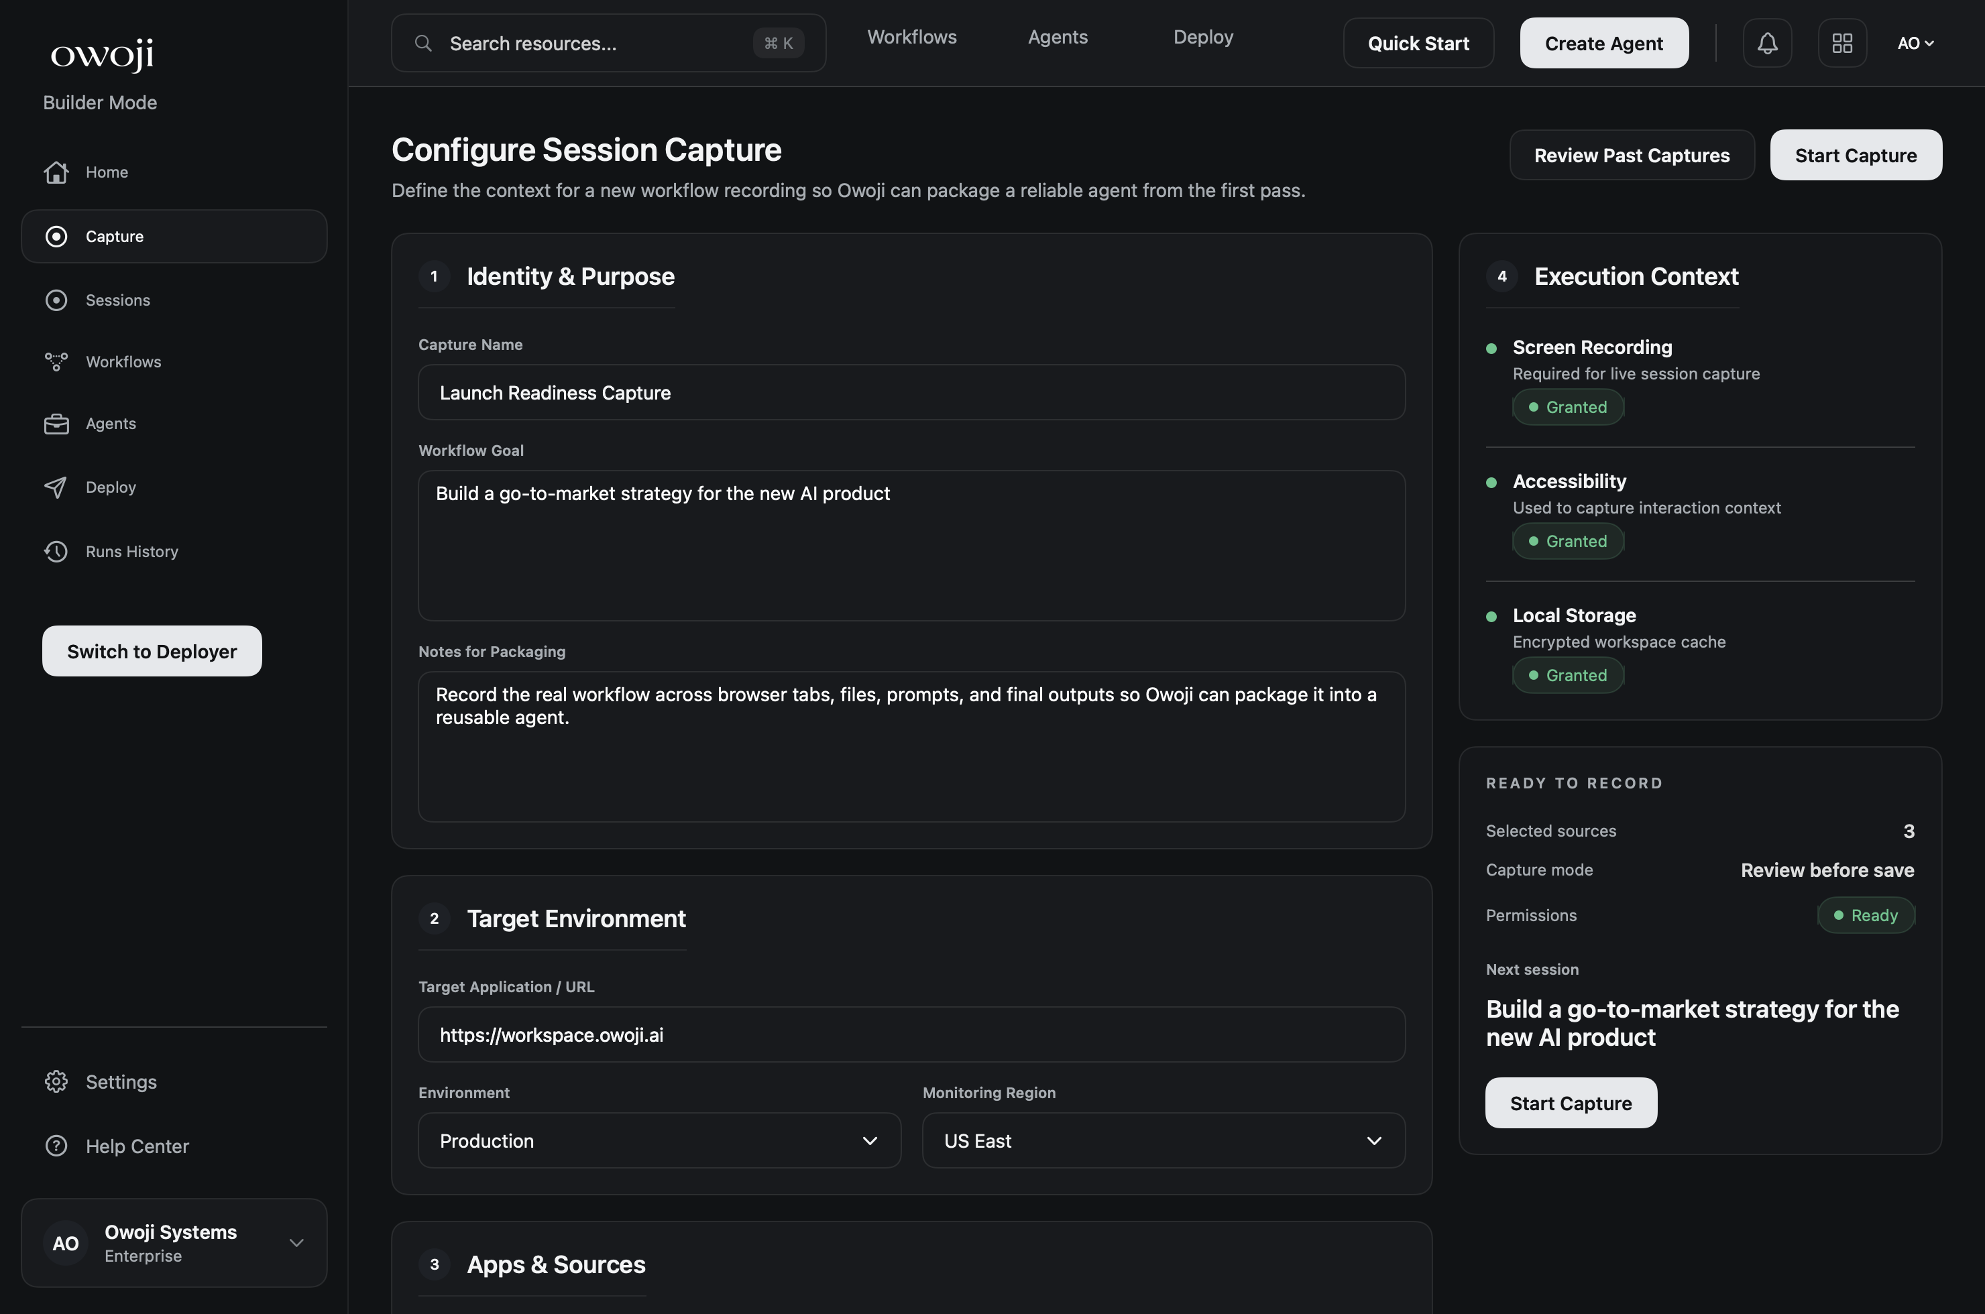This screenshot has width=1985, height=1314.
Task: Click the Review Past Captures button
Action: click(x=1631, y=155)
